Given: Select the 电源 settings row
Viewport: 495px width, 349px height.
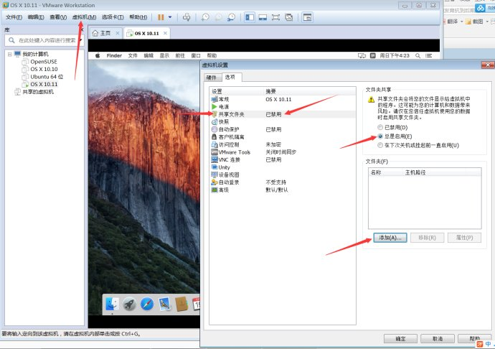Looking at the screenshot, I should 283,107.
